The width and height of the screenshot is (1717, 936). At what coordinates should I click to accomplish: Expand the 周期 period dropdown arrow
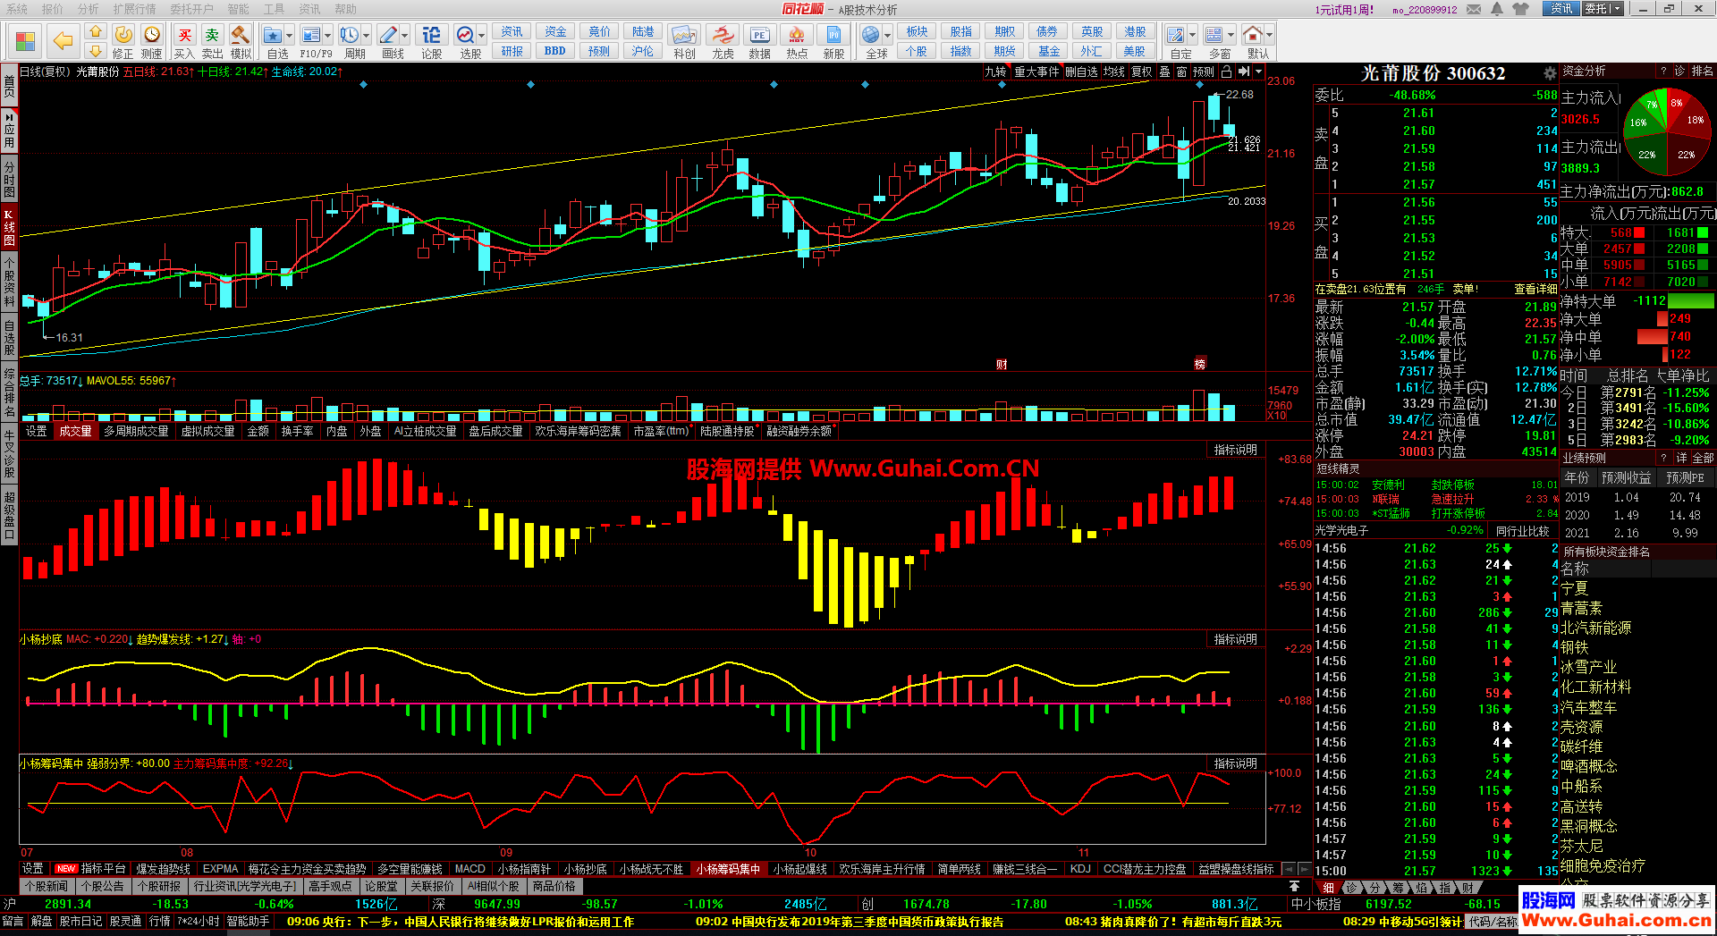(x=367, y=36)
